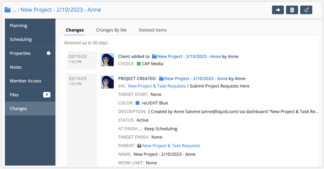Go to Scheduling in the sidebar
This screenshot has width=324, height=169.
[x=21, y=39]
